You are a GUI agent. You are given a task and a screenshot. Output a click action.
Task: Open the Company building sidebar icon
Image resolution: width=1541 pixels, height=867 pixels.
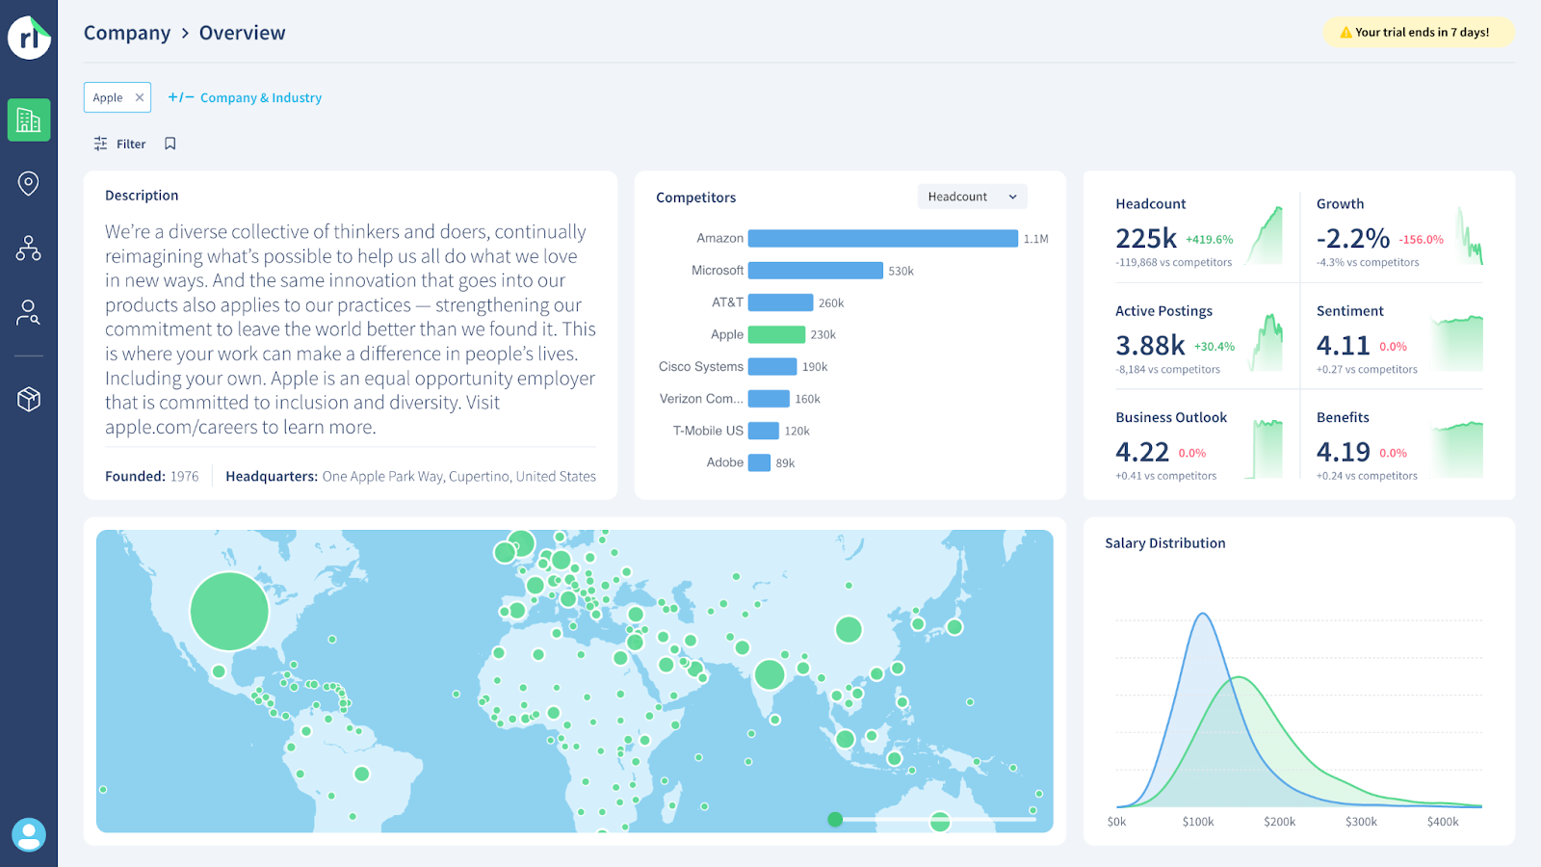click(29, 120)
